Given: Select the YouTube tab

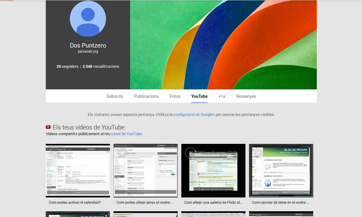Looking at the screenshot, I should pos(199,96).
